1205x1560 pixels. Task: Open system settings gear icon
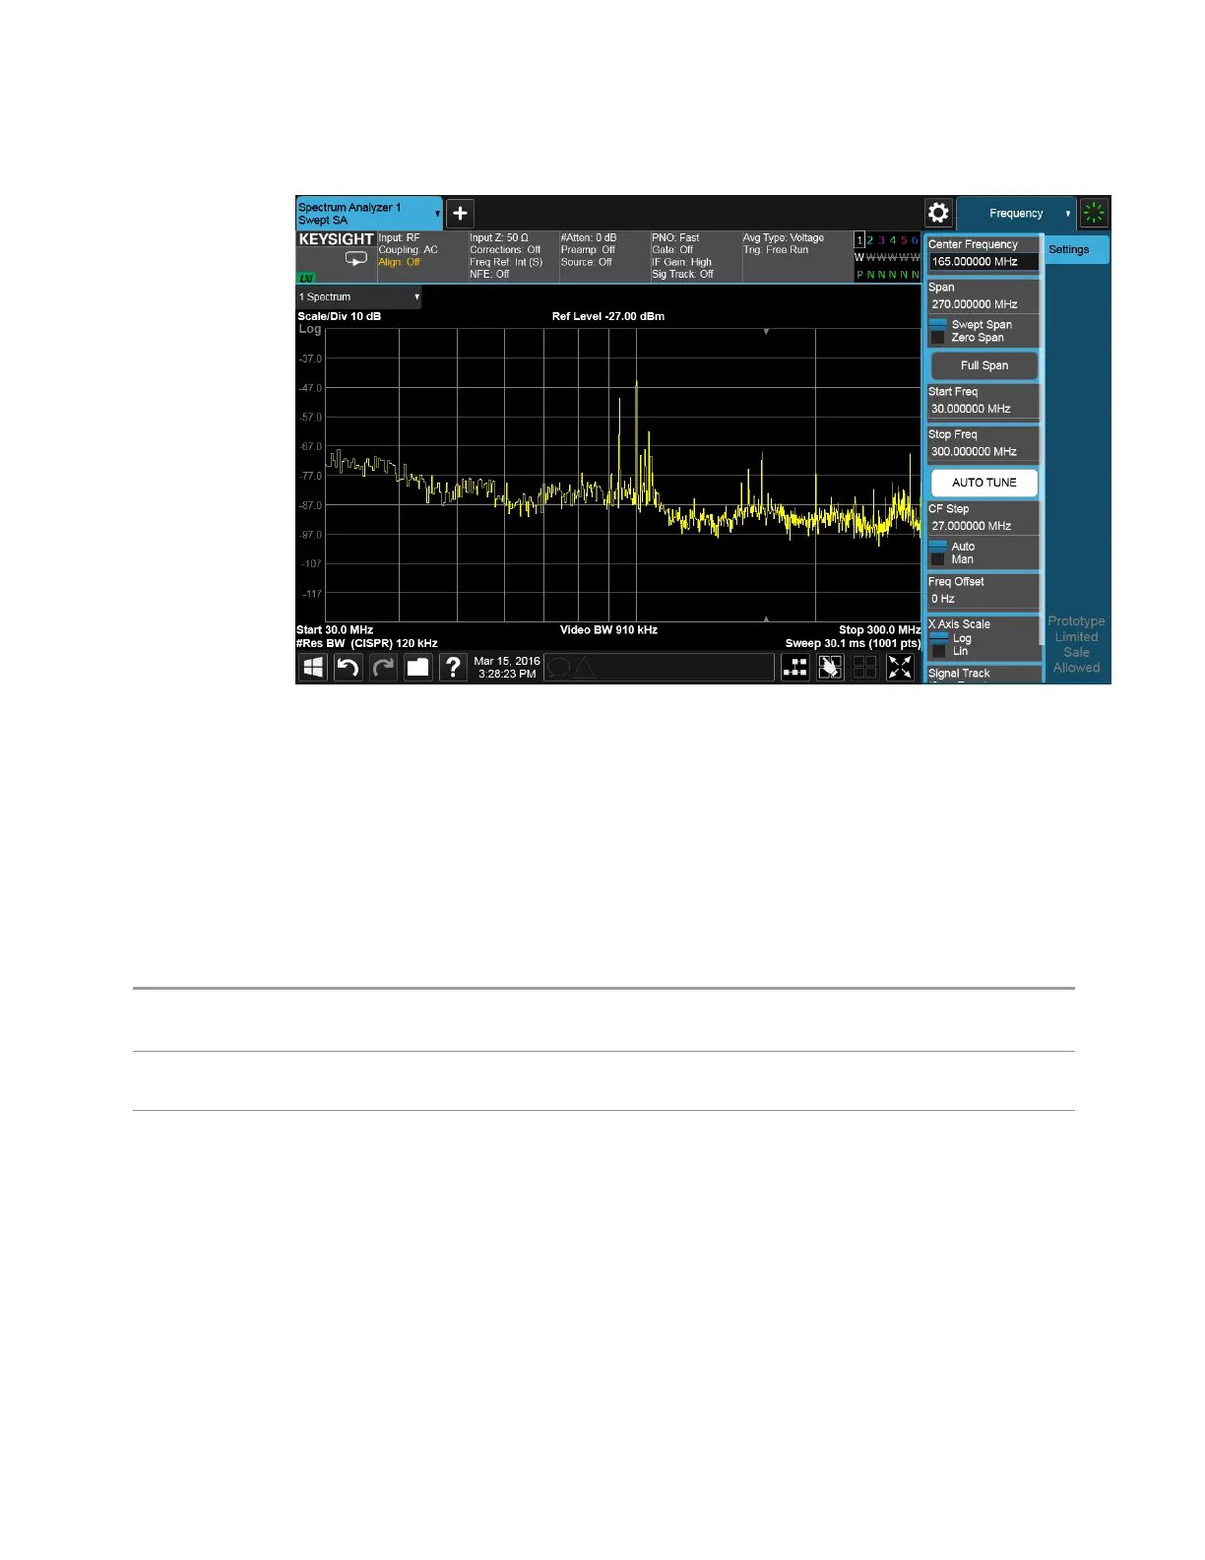pyautogui.click(x=939, y=213)
